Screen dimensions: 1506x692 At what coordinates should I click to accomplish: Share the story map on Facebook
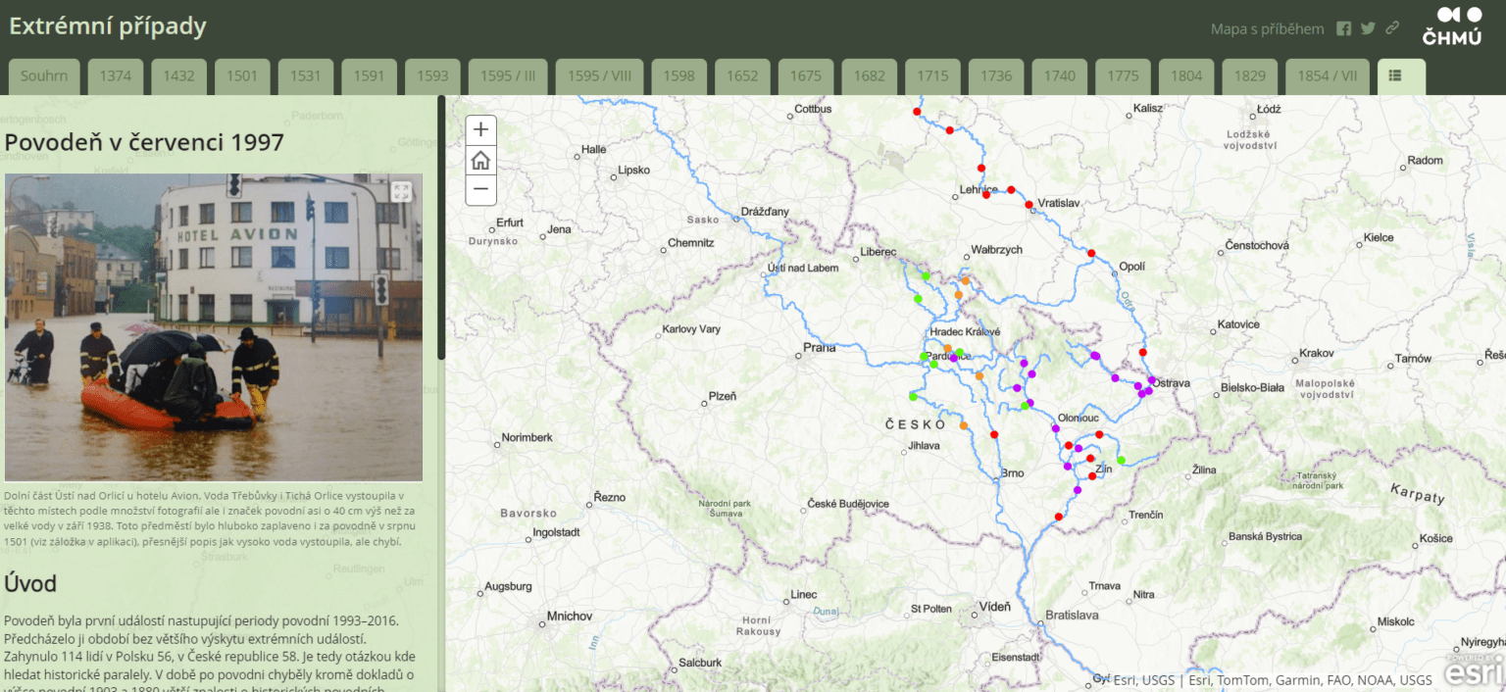[1344, 28]
